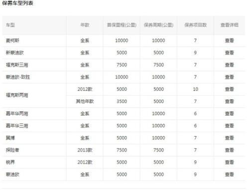This screenshot has width=249, height=190.
Task: Click item count 9 in 锐界 row
Action: [195, 162]
